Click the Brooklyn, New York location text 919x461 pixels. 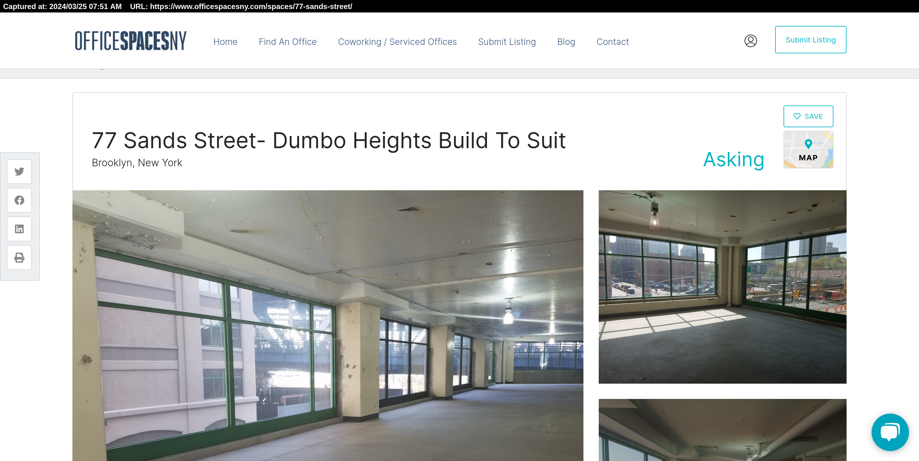click(137, 163)
